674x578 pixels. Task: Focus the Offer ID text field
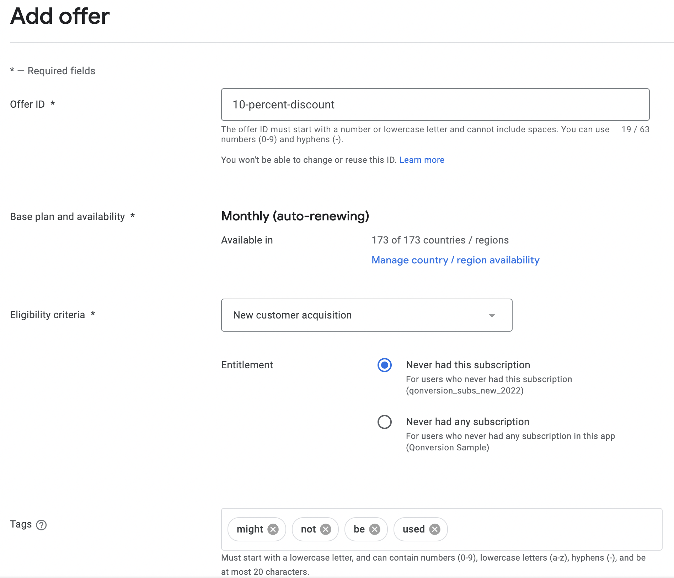pyautogui.click(x=435, y=105)
